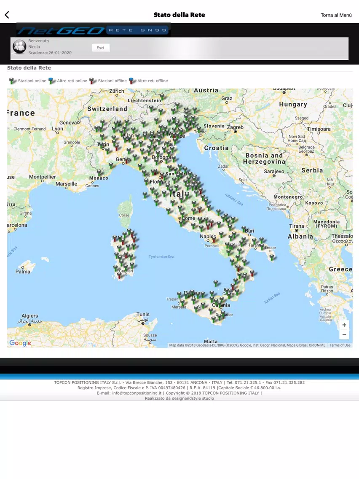
Task: Tap the Scadenza:26-01-2020 expiry text
Action: coord(50,53)
